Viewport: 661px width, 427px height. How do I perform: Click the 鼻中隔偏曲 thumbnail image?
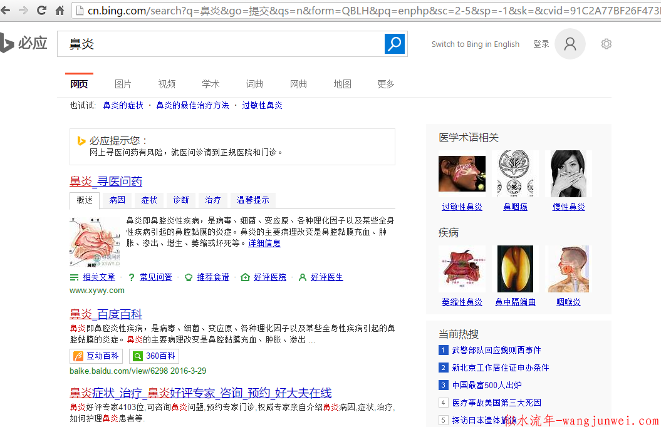tap(515, 269)
